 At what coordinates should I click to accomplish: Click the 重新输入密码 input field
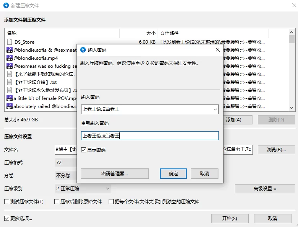click(x=150, y=136)
